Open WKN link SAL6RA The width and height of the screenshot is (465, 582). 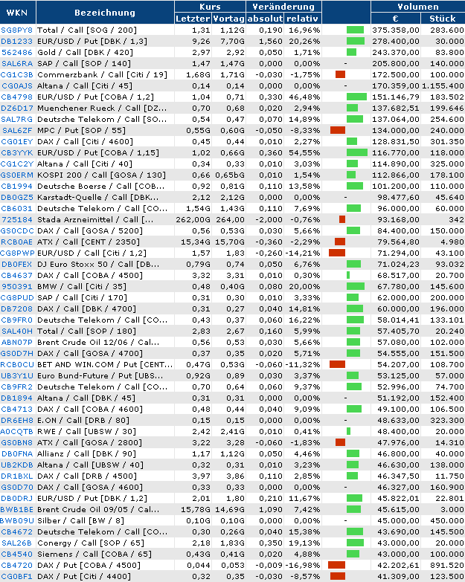(16, 63)
